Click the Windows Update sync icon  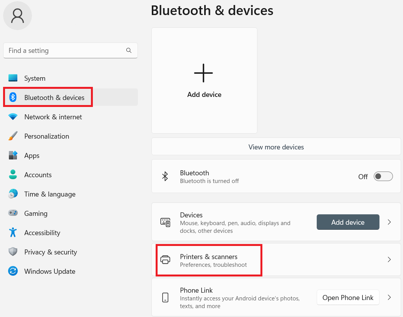pos(13,271)
